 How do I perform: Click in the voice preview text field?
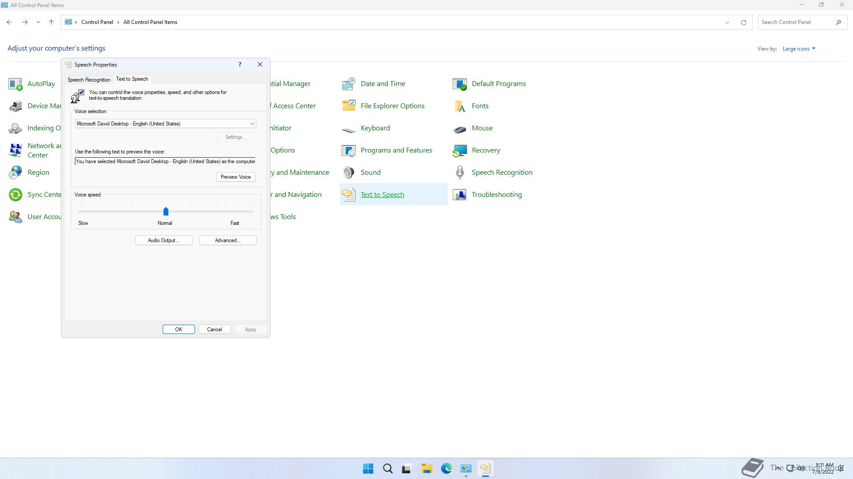click(x=165, y=161)
